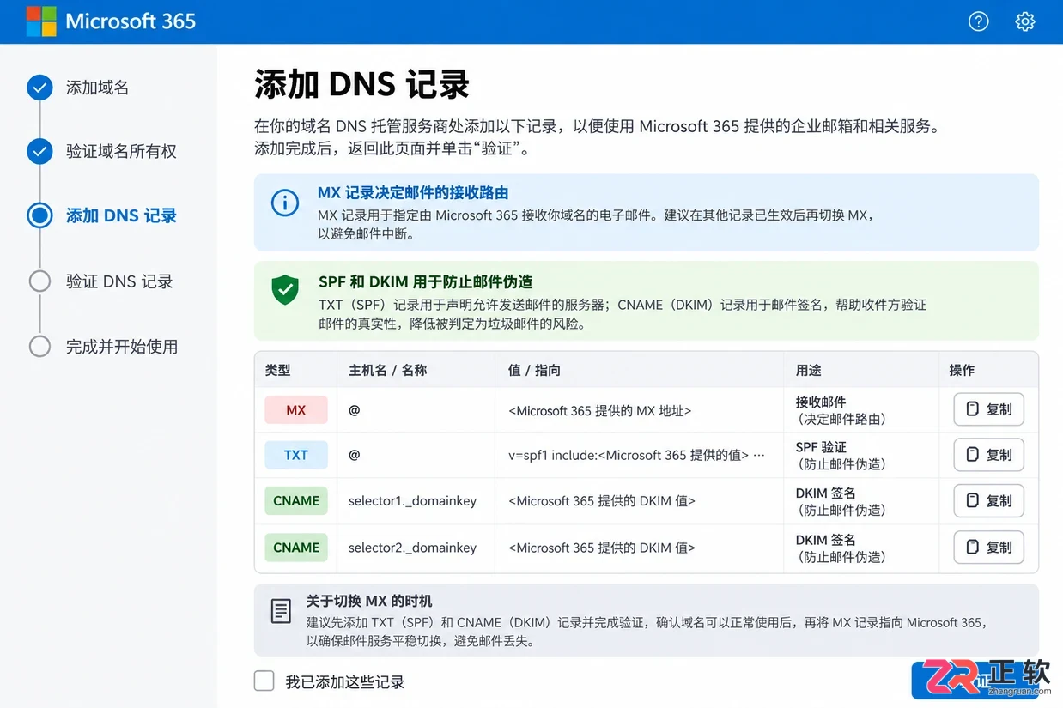Image resolution: width=1063 pixels, height=708 pixels.
Task: Click the 关于切换 MX 的时机 heading
Action: click(x=369, y=602)
